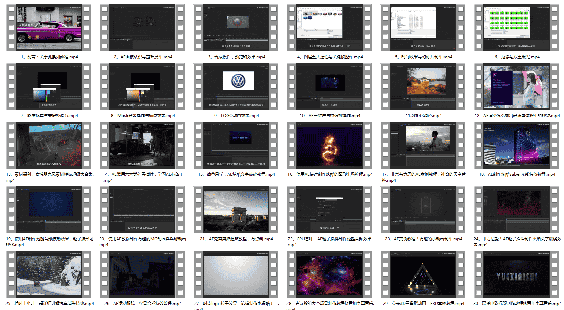Click filename 21、AE鬼畜舞蹈建筑教程，有点料.mp4
This screenshot has width=564, height=310.
pyautogui.click(x=236, y=239)
